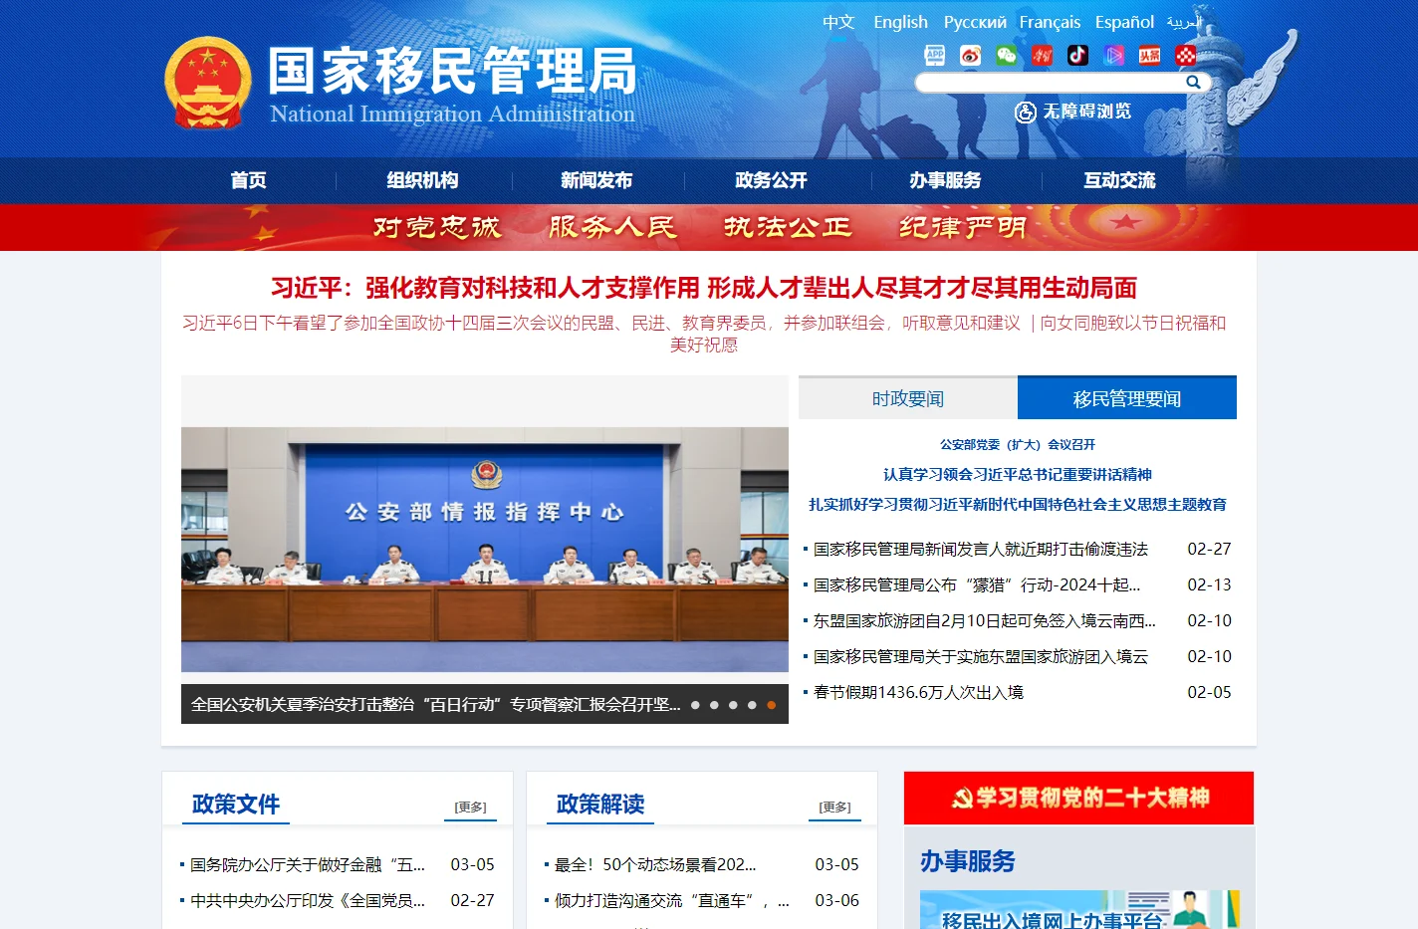The width and height of the screenshot is (1418, 929).
Task: Open the 政策解读 section heading
Action: (x=600, y=804)
